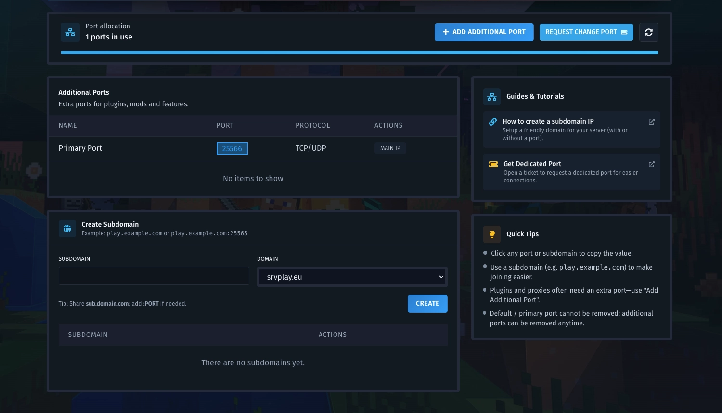
Task: Open the Get Dedicated Port guide
Action: (572, 172)
